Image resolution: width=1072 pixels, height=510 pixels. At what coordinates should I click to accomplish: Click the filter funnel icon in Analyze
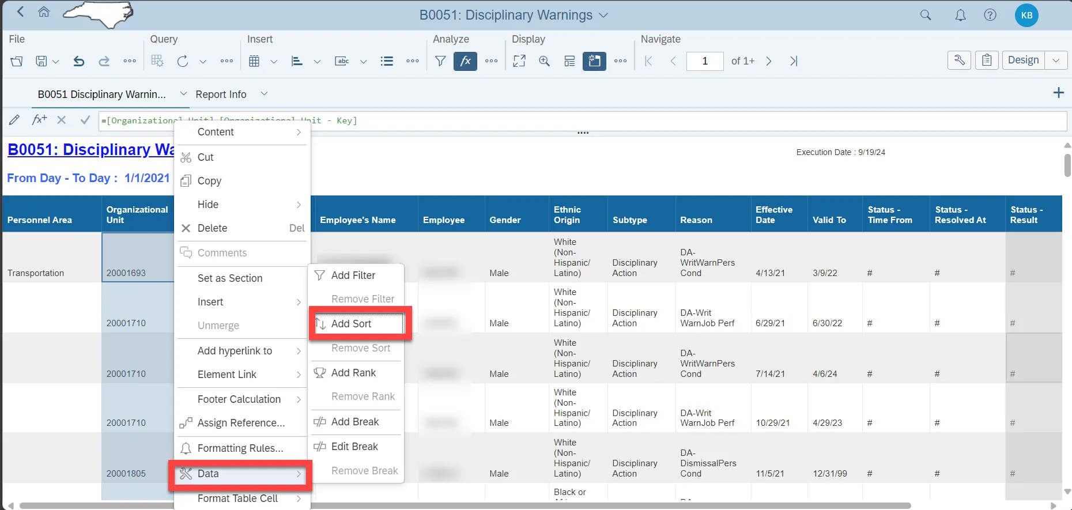(x=440, y=61)
